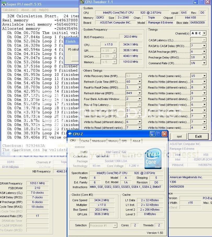Click American Megatrends Inc. in the background CPU-Z window
212x237 pixels.
186,177
